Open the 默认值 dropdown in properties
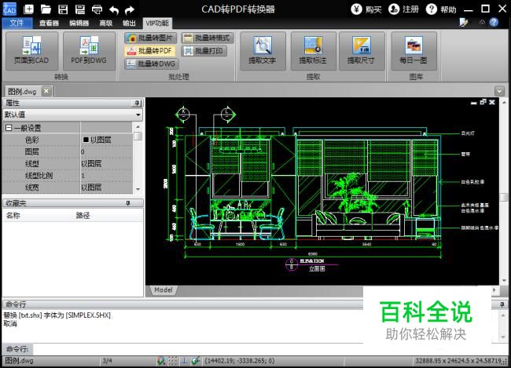This screenshot has height=368, width=511. click(138, 115)
